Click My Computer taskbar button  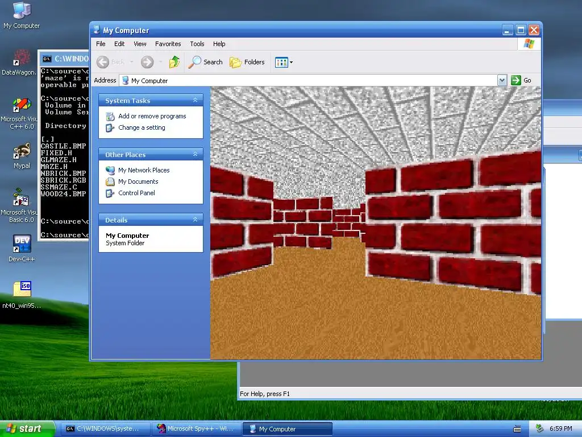click(x=287, y=429)
